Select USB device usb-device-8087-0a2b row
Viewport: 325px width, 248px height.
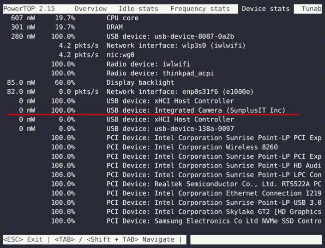(x=170, y=36)
